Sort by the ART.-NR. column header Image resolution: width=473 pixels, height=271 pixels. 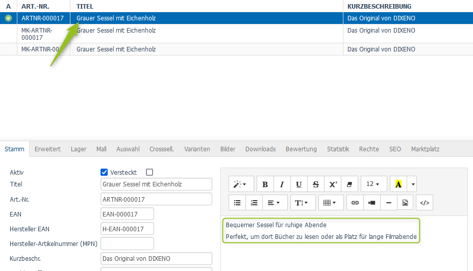pos(35,6)
